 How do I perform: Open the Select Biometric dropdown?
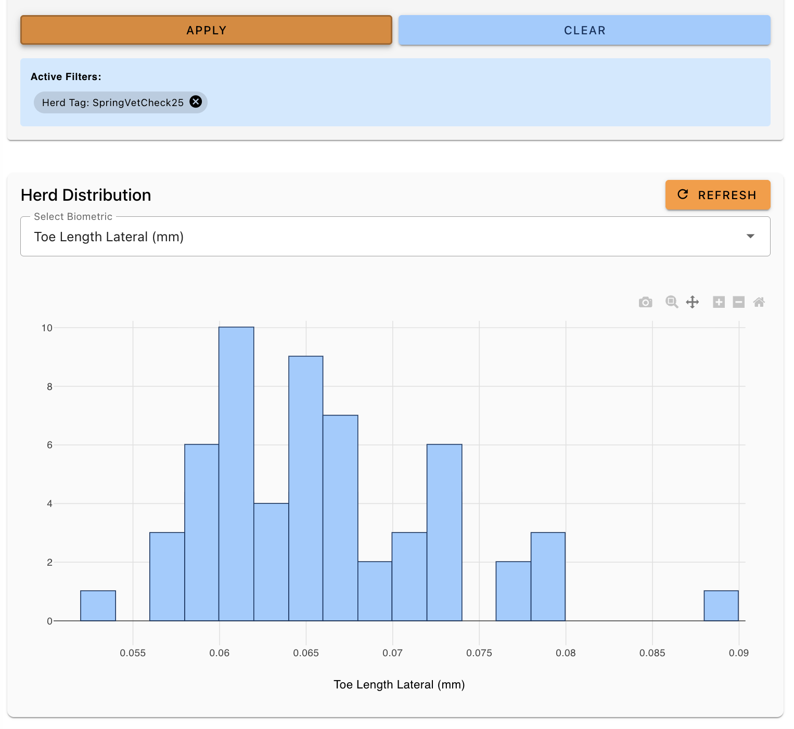click(x=395, y=237)
